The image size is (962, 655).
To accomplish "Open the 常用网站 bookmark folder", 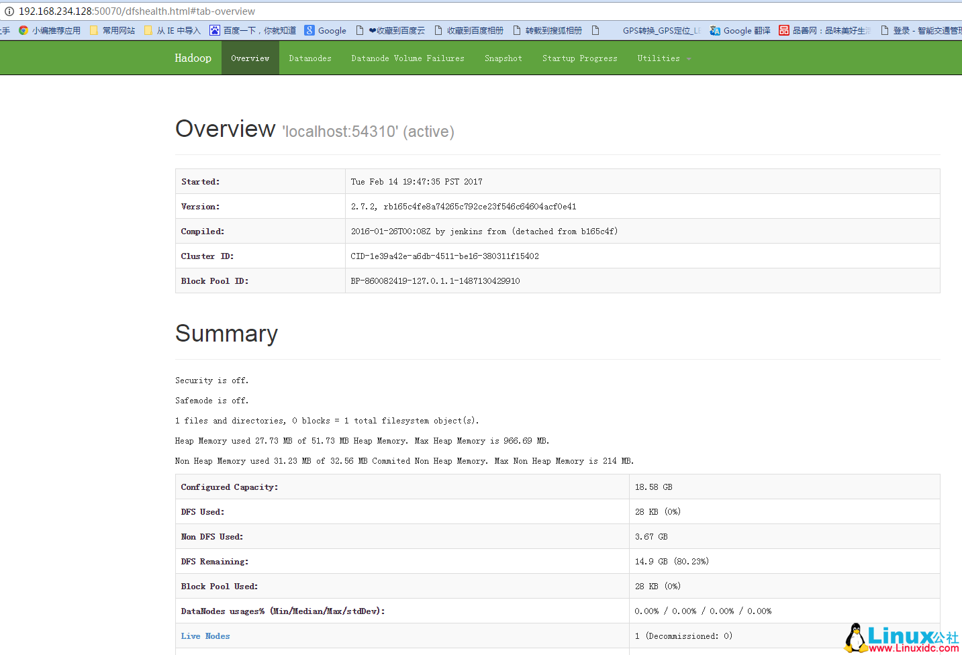I will pos(112,31).
